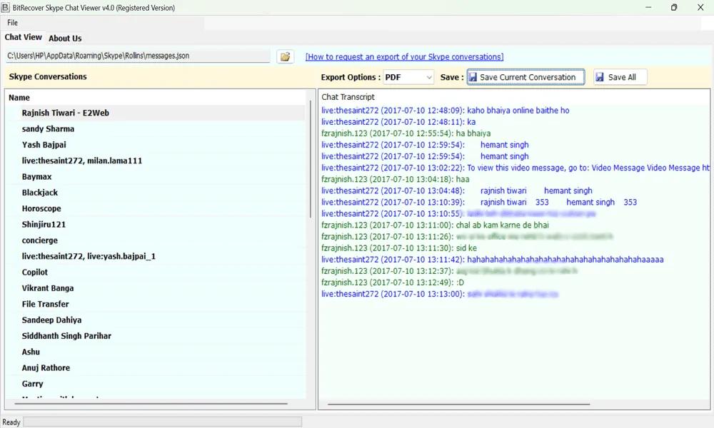Click the Save Current Conversation button
Image resolution: width=714 pixels, height=428 pixels.
(x=526, y=77)
